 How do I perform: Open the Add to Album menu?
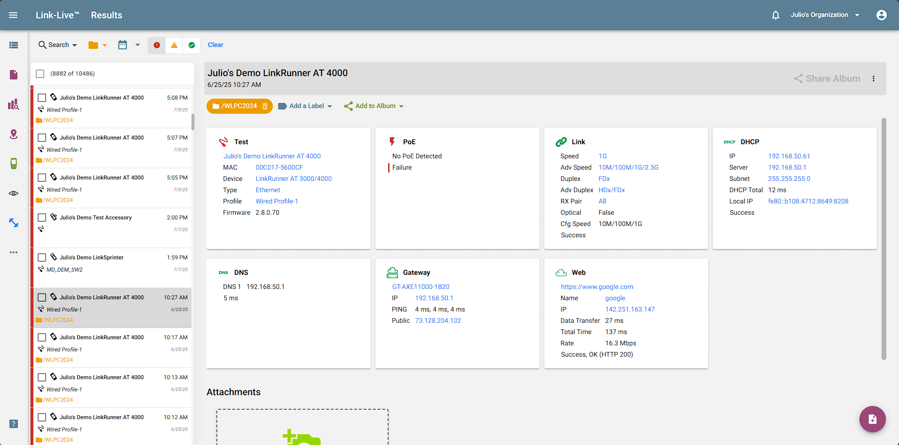tap(374, 106)
